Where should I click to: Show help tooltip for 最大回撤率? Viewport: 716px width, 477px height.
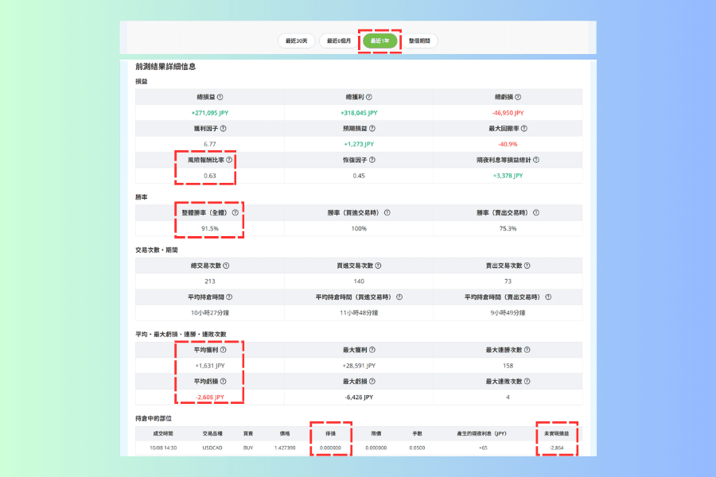524,129
